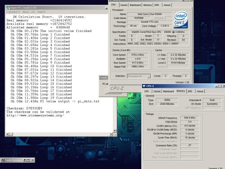
Task: Select the CPU tab in lower CPU-Z window
Action: click(x=147, y=91)
